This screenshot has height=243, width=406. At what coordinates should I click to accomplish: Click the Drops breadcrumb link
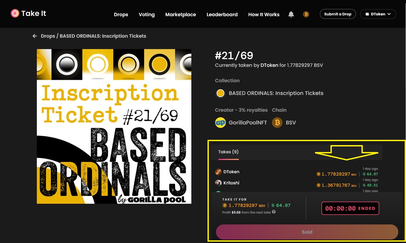click(48, 36)
